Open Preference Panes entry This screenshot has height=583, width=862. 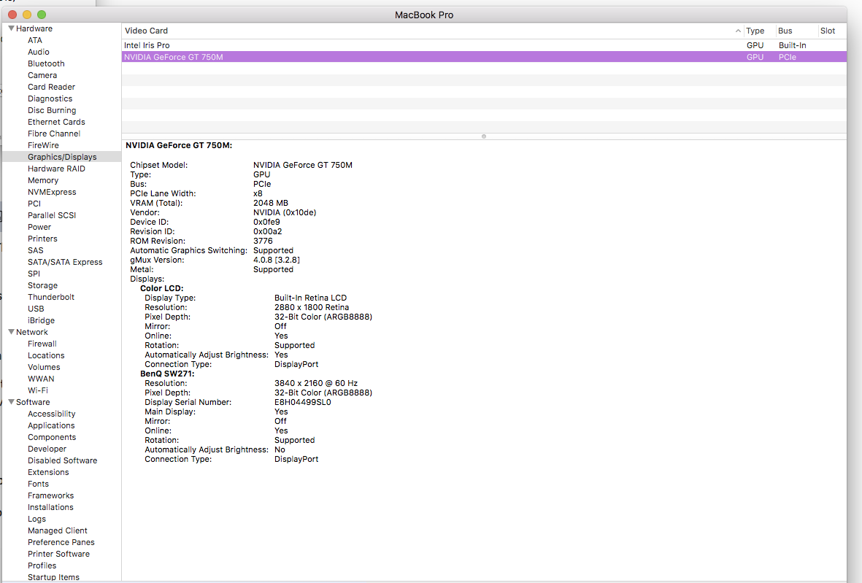[x=61, y=542]
